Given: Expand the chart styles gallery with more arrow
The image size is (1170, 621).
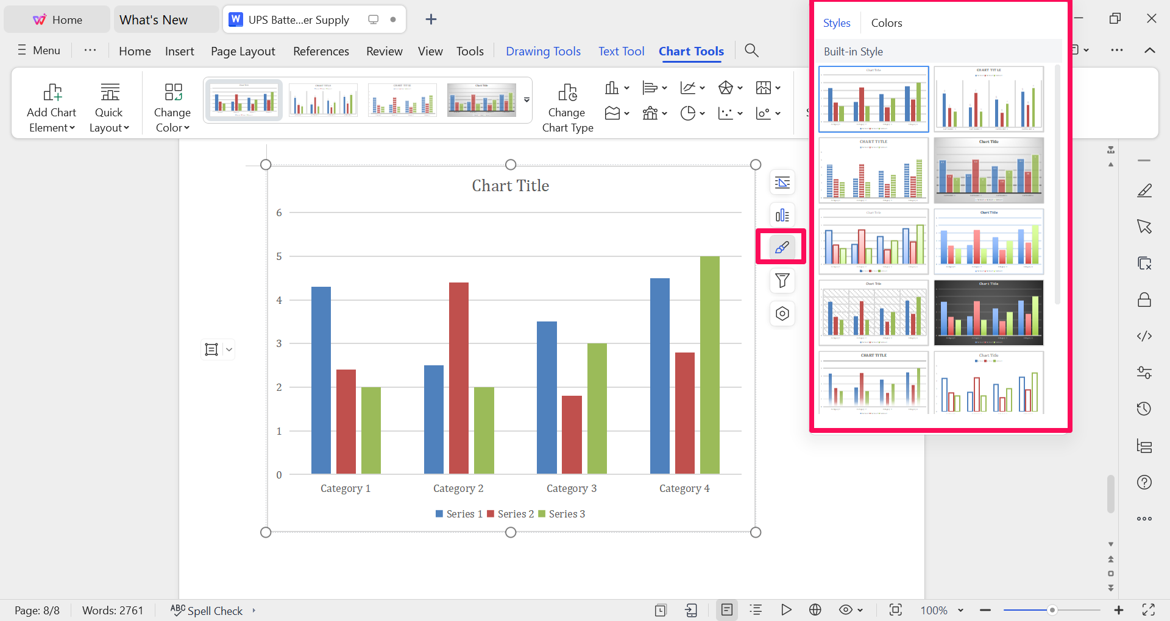Looking at the screenshot, I should pyautogui.click(x=526, y=100).
